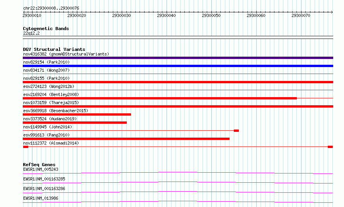This screenshot has width=344, height=207.
Task: Open nsv829155 (Park2010) variant label
Action: tap(46, 78)
